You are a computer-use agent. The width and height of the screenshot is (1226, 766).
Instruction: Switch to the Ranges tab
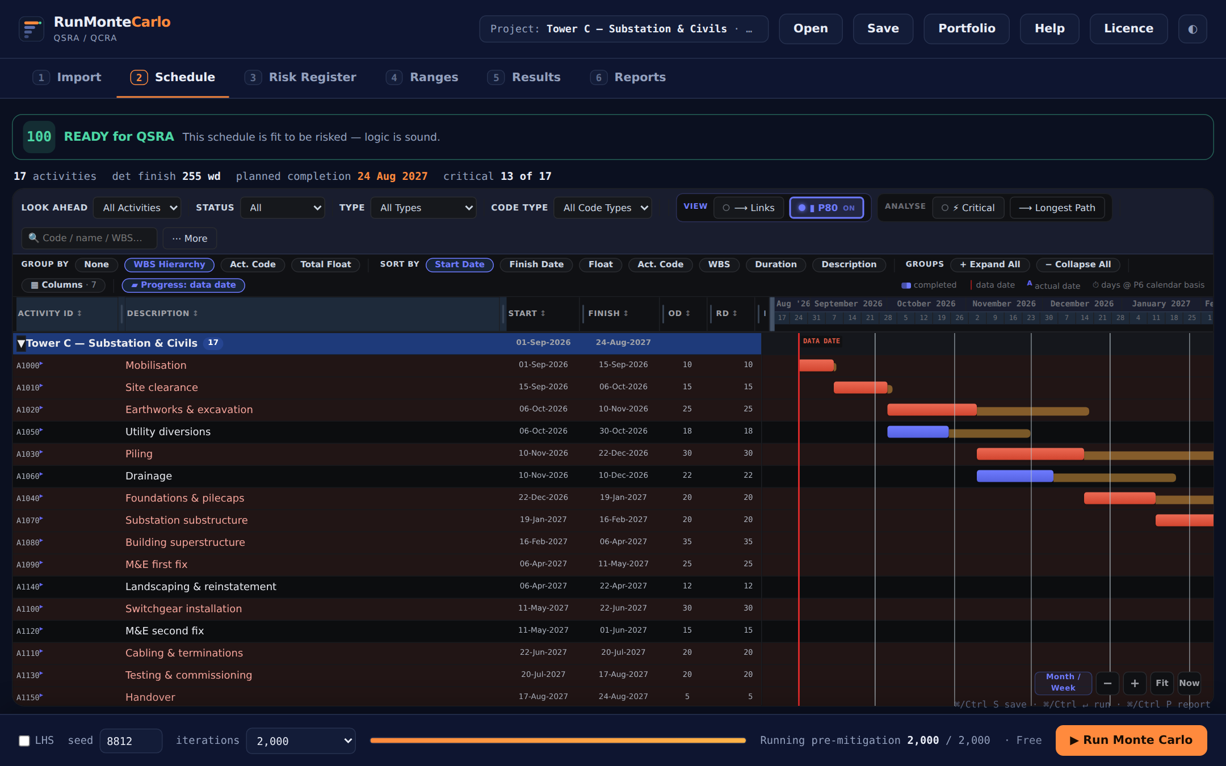422,77
